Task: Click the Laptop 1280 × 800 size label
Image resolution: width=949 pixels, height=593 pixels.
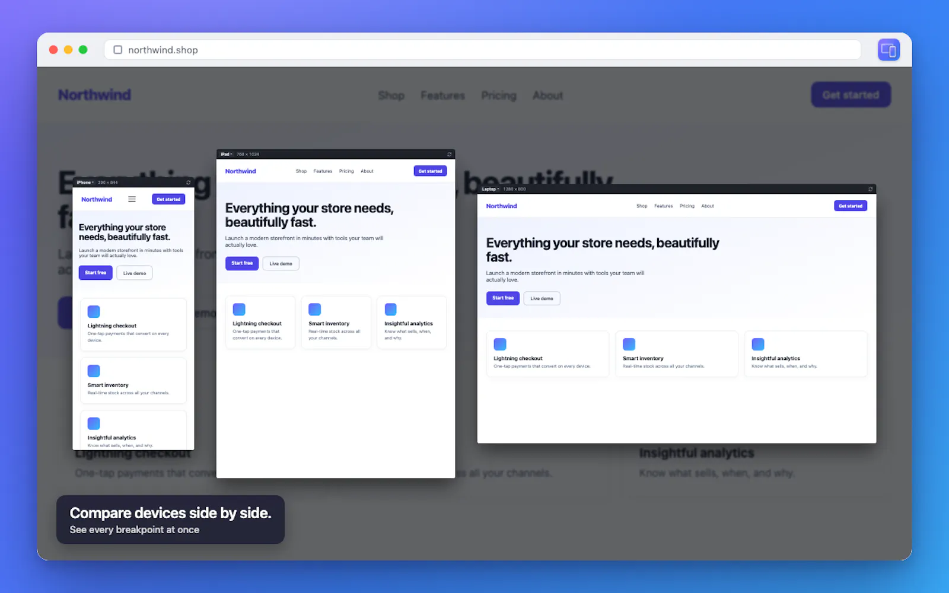Action: [514, 189]
